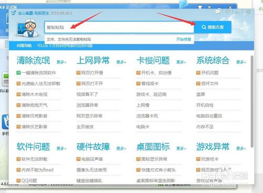Choose the 浏览器卡死 entry

147,116
